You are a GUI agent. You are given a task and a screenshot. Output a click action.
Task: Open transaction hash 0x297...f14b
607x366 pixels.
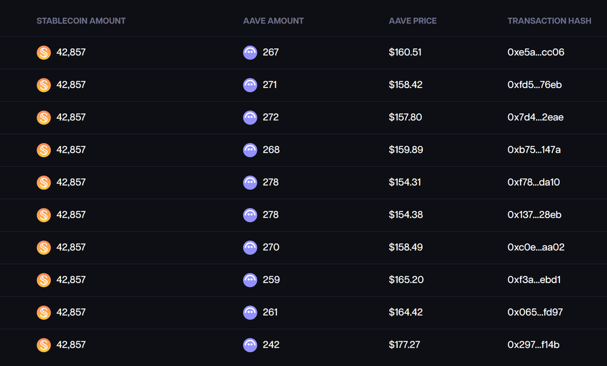click(x=533, y=345)
